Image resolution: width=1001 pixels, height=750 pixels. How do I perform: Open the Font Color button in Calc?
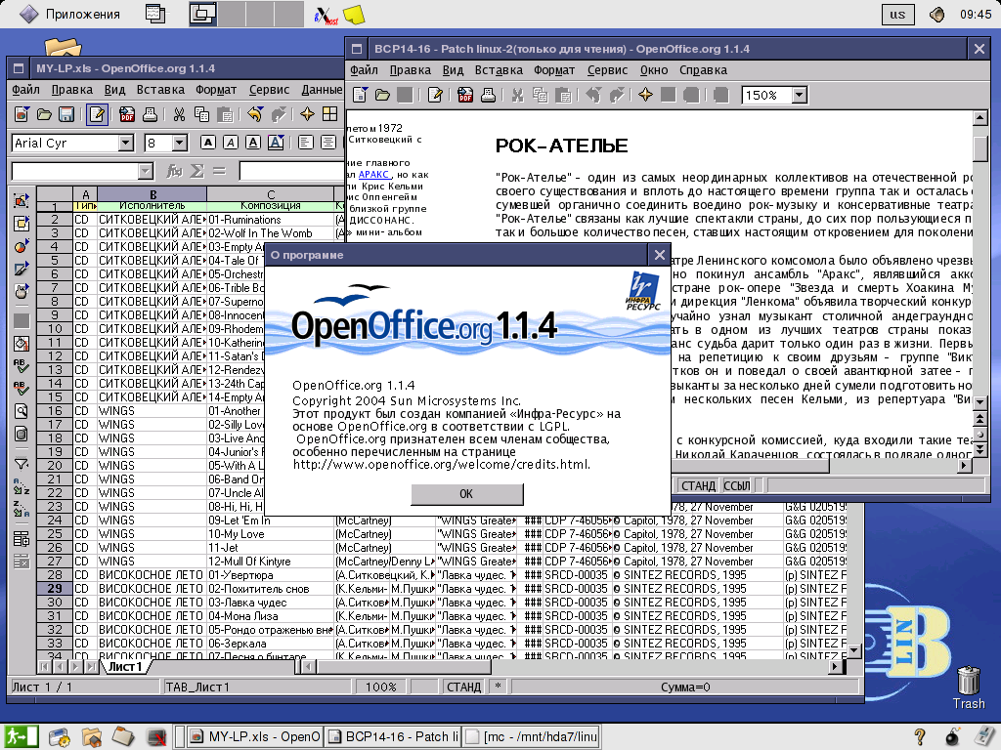point(276,143)
